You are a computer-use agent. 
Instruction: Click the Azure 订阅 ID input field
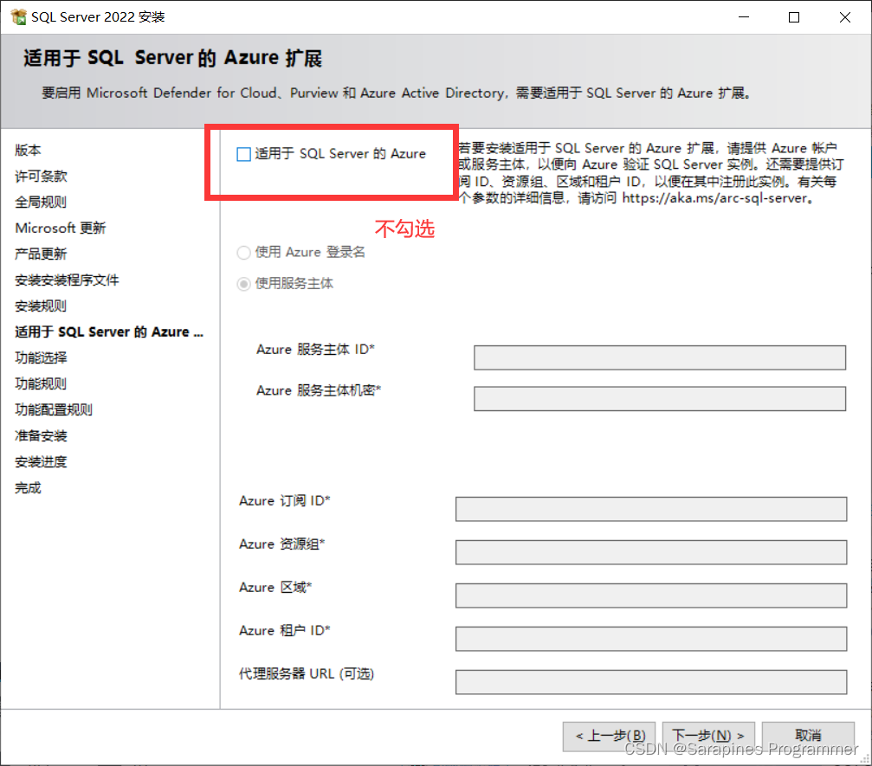pos(650,509)
